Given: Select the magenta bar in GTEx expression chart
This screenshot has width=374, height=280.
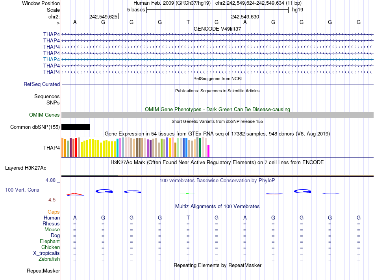Looking at the screenshot, I should tap(209, 151).
